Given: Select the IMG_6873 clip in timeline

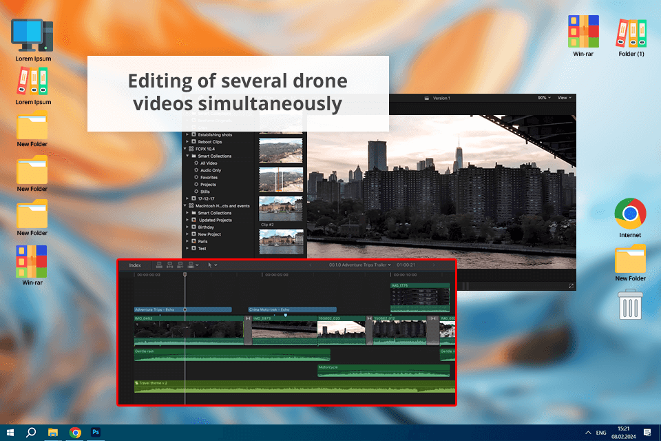Looking at the screenshot, I should point(284,331).
